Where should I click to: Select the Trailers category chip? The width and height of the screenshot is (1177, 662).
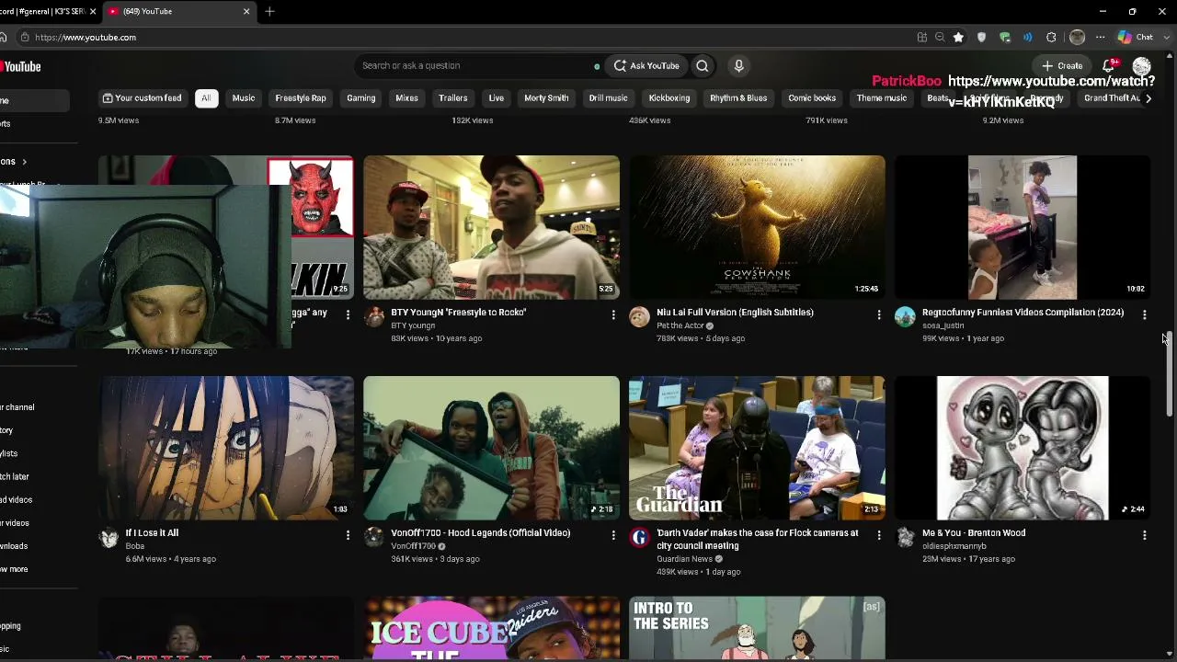pyautogui.click(x=453, y=98)
